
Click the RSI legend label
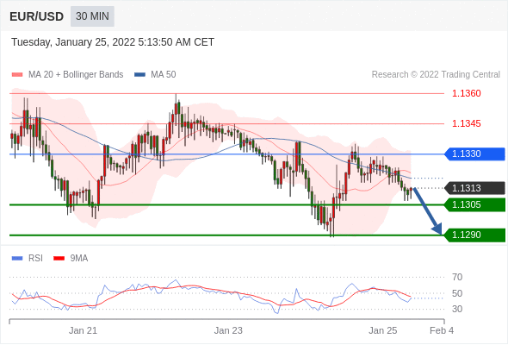[35, 259]
